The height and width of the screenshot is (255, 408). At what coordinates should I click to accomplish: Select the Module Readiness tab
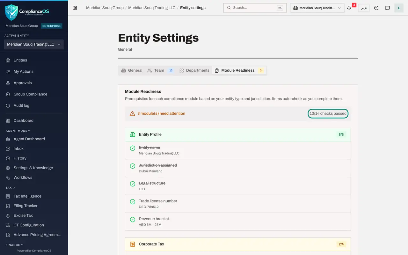pos(239,70)
